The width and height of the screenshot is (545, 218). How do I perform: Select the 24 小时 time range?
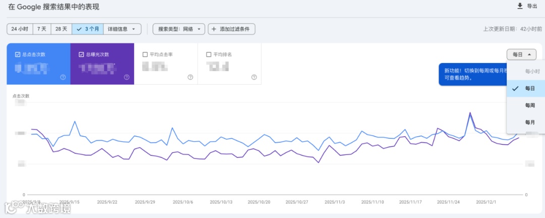(20, 29)
